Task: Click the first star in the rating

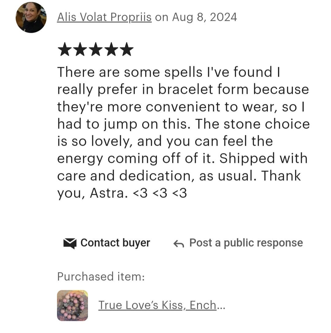Action: pos(65,49)
